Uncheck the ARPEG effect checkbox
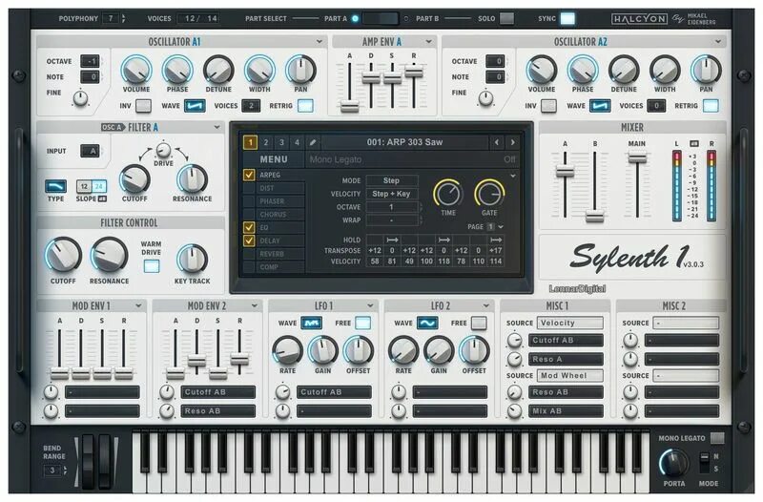Image resolution: width=763 pixels, height=502 pixels. point(249,175)
